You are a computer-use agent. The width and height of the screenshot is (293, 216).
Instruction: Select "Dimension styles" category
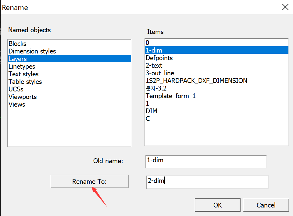click(x=32, y=51)
